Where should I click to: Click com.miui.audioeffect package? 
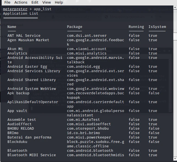point(89,124)
